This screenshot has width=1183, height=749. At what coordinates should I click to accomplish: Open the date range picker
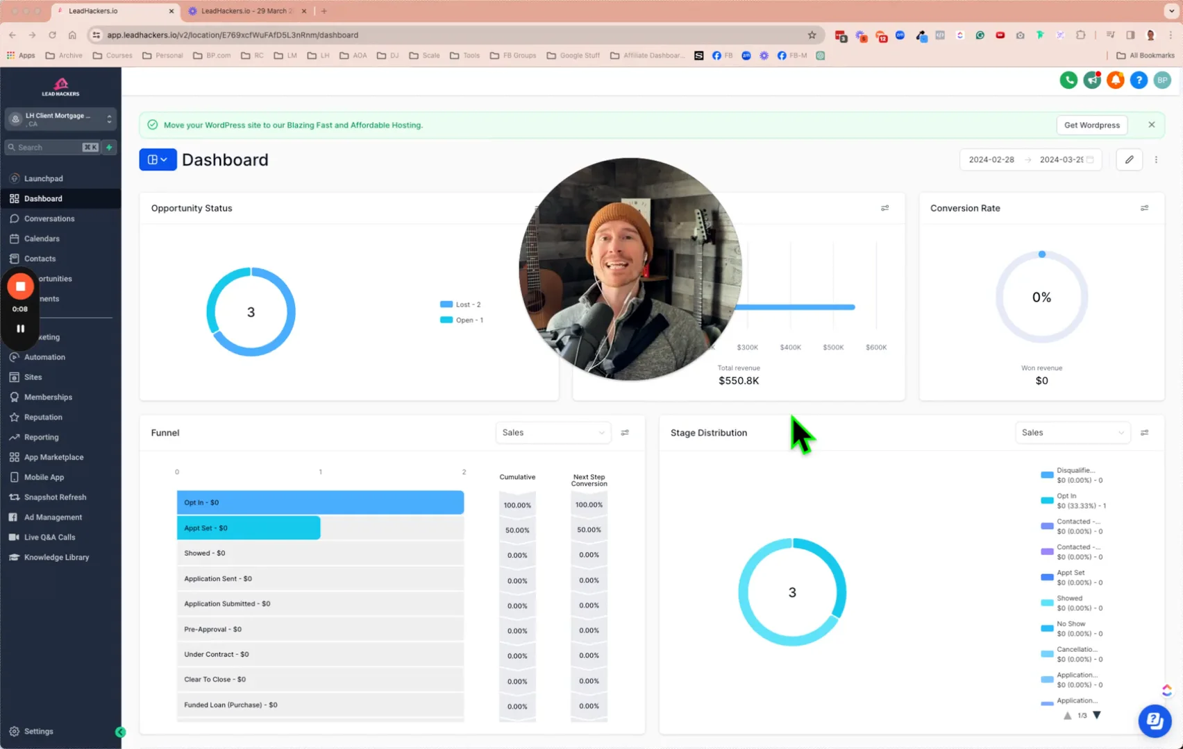click(1031, 160)
